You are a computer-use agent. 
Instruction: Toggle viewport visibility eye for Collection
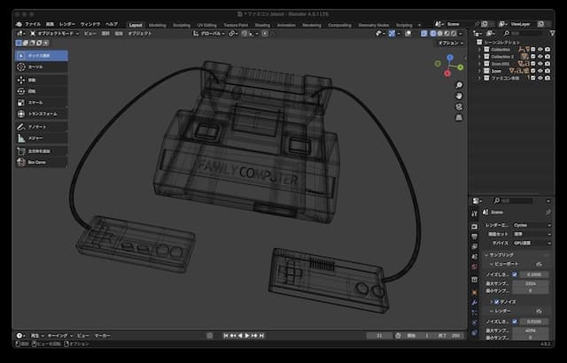click(540, 50)
